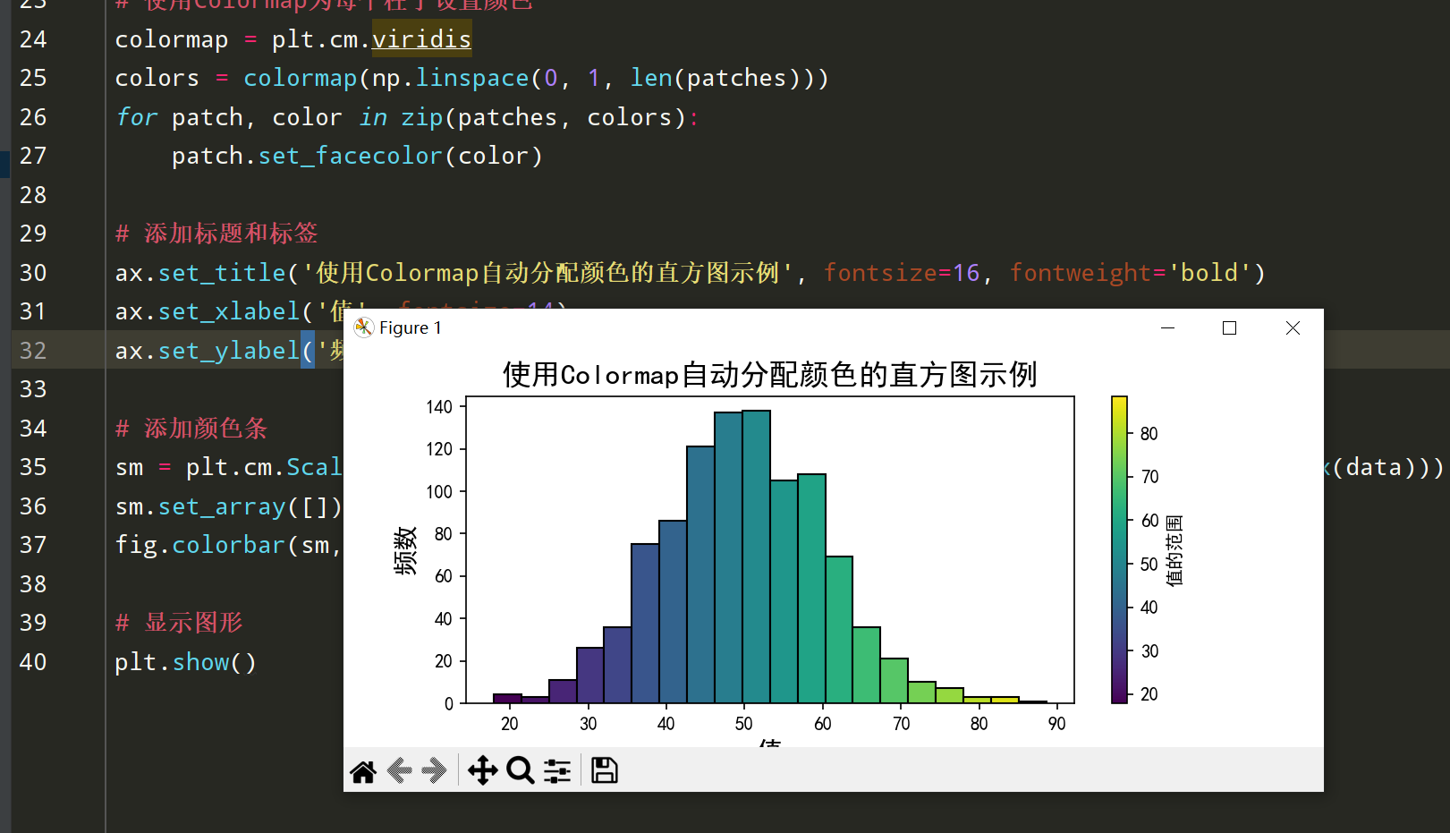Click comment '# 添加标题和标签'
Viewport: 1450px width, 833px height.
[216, 234]
